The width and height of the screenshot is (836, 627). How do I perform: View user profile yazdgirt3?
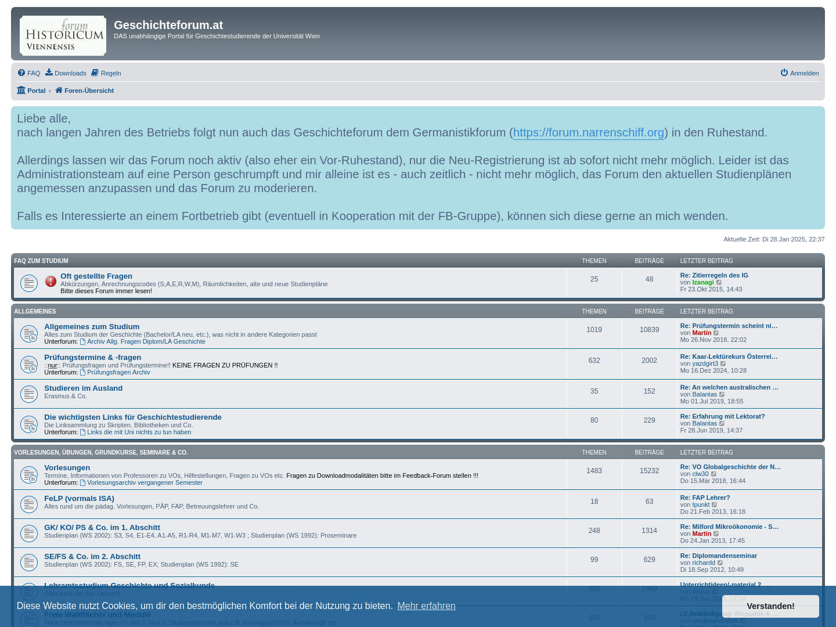[705, 364]
